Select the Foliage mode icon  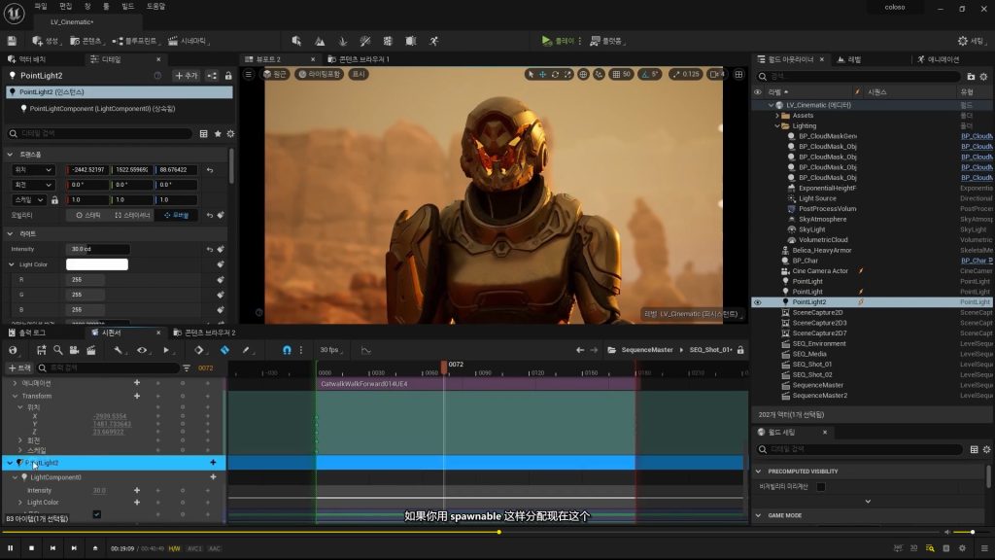pos(342,41)
